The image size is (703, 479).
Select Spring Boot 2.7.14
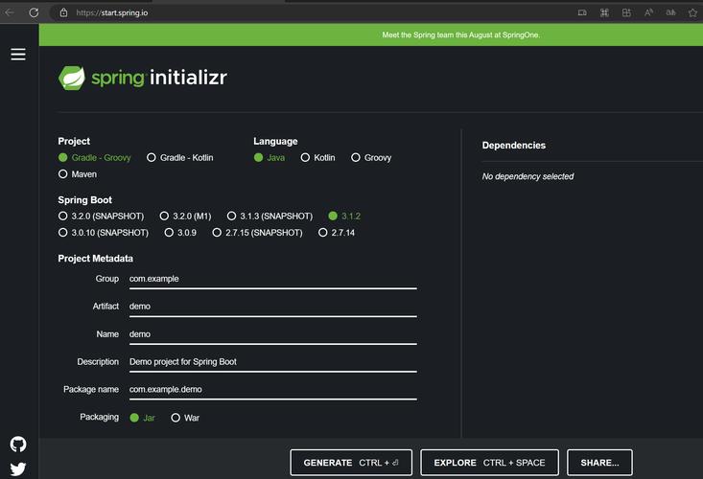pos(337,233)
